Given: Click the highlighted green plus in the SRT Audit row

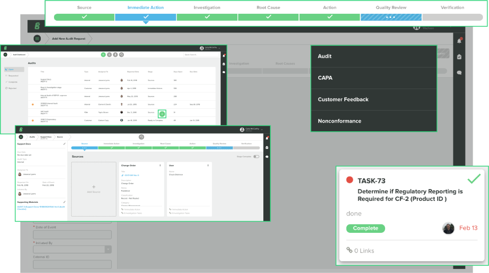Looking at the screenshot, I should pos(162,114).
